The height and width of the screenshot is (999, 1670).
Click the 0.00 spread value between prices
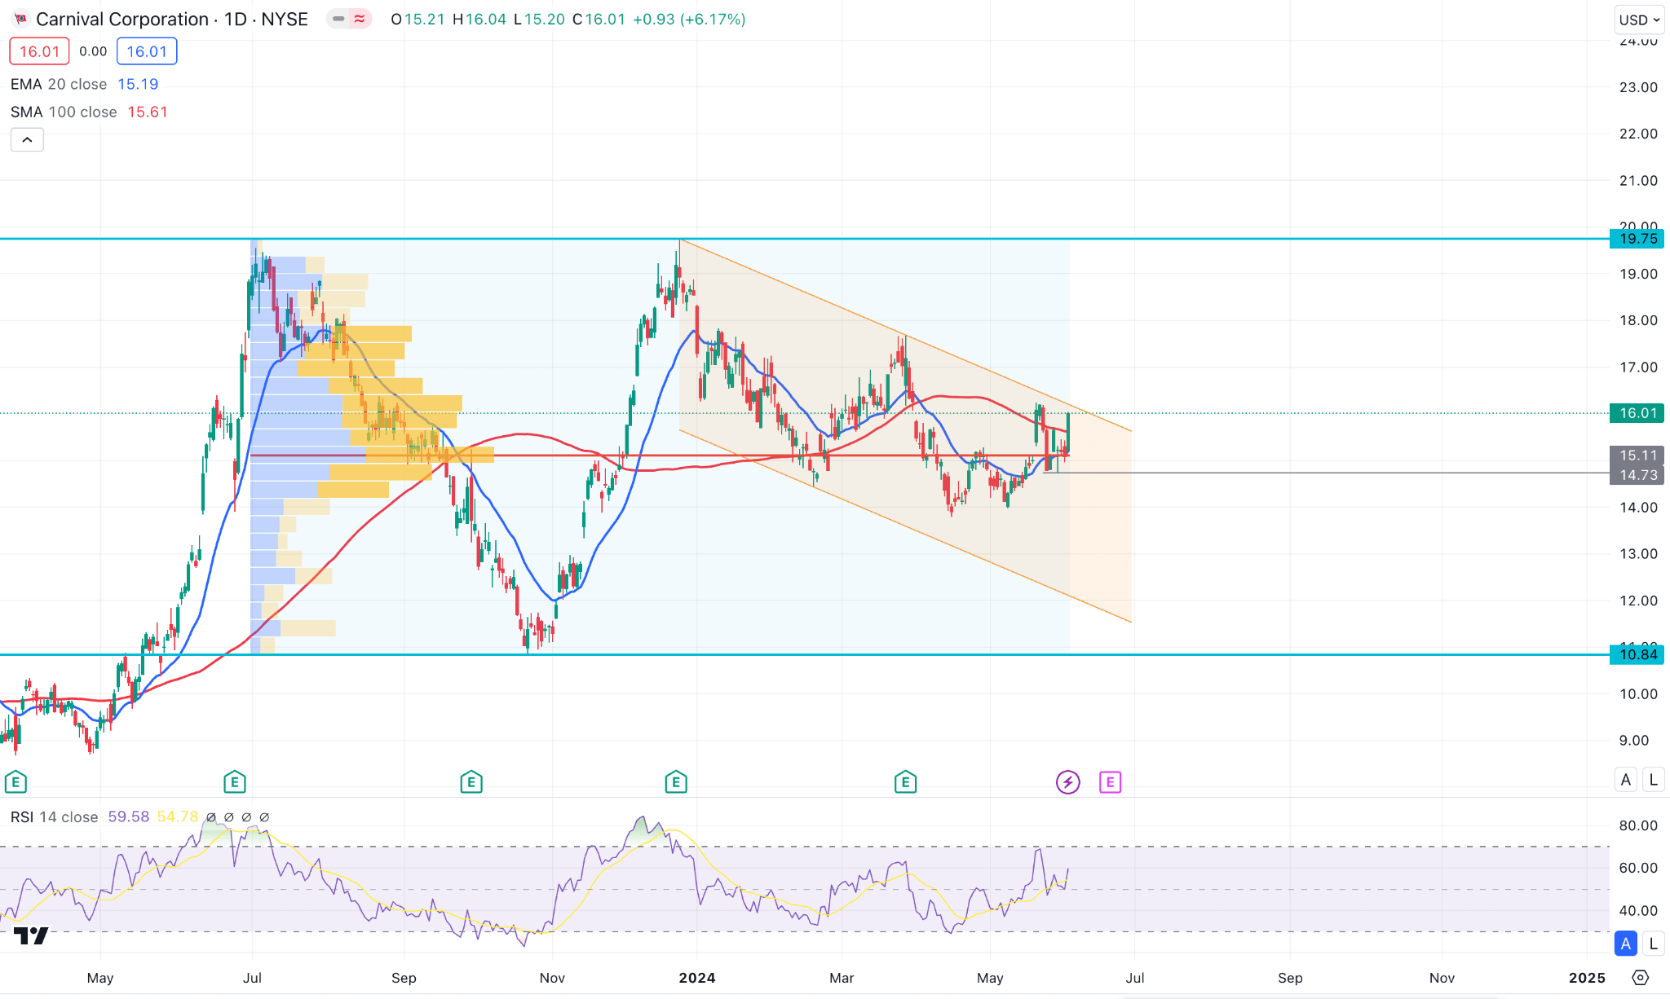(93, 51)
